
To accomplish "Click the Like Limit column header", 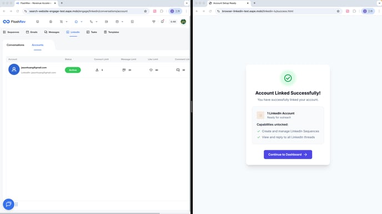I will [x=153, y=59].
